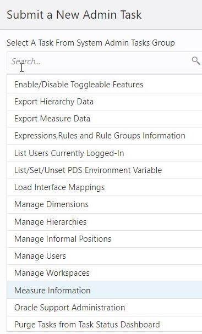This screenshot has width=202, height=334.
Task: Choose Export Hierarchy Data from list
Action: (x=105, y=102)
